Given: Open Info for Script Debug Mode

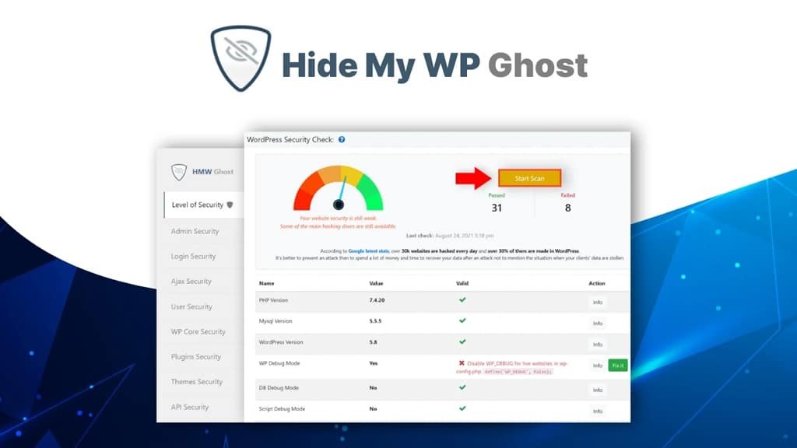Looking at the screenshot, I should pyautogui.click(x=598, y=411).
